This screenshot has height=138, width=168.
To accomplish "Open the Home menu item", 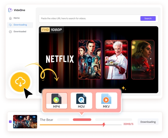I will point(16,18).
